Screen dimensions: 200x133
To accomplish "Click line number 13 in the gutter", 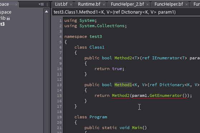I will tap(59, 85).
